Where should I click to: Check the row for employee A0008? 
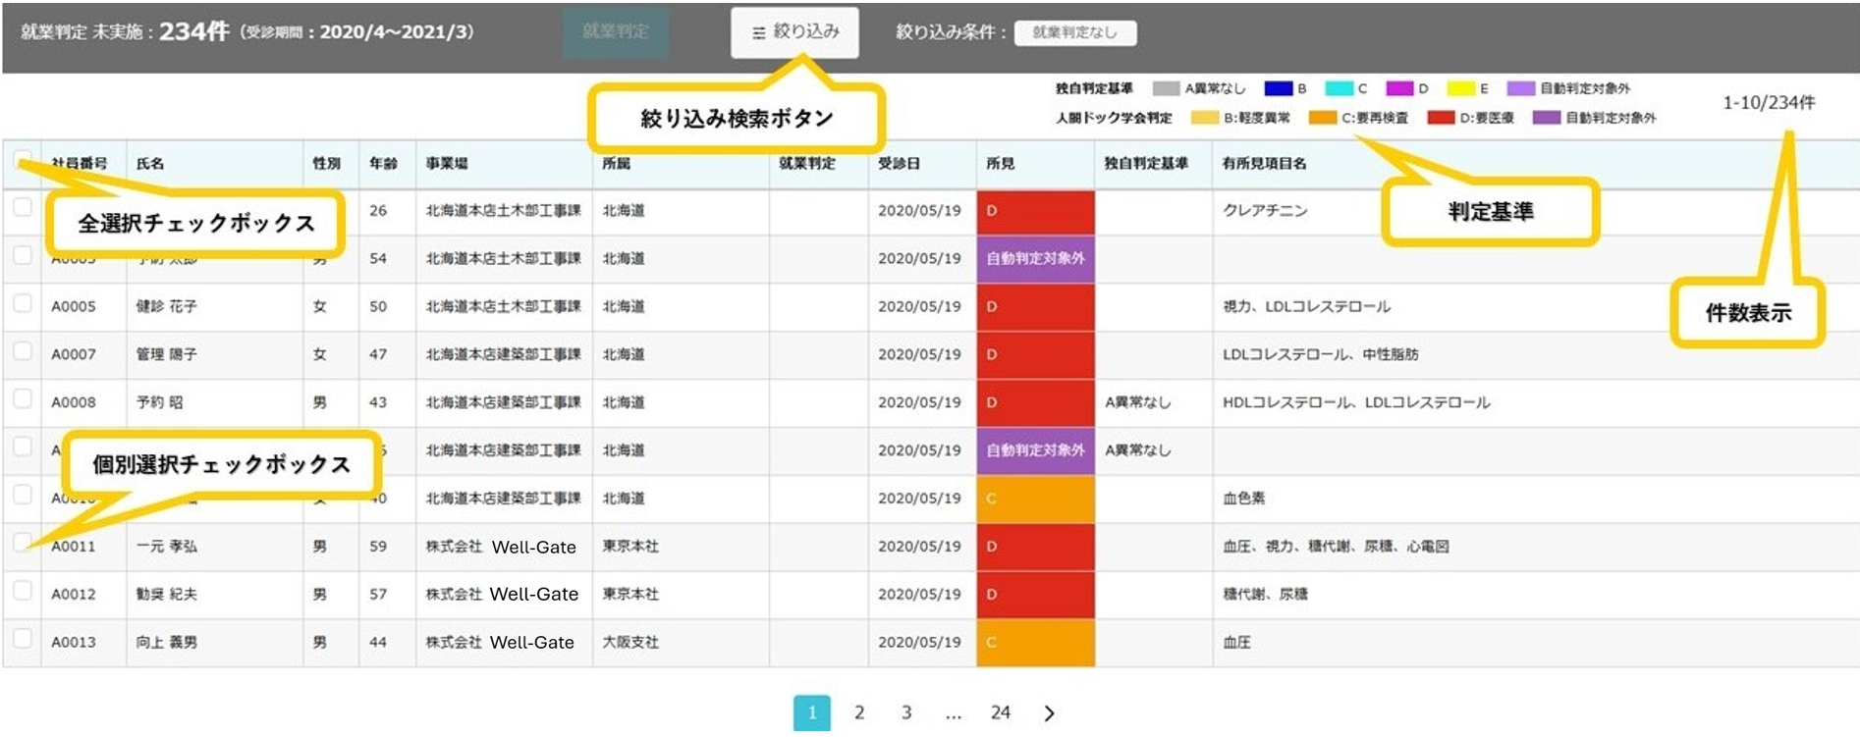click(x=23, y=398)
